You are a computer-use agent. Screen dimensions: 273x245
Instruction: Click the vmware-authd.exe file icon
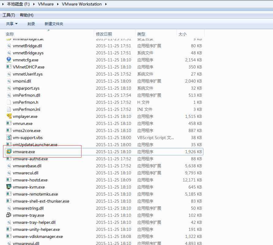click(x=9, y=159)
